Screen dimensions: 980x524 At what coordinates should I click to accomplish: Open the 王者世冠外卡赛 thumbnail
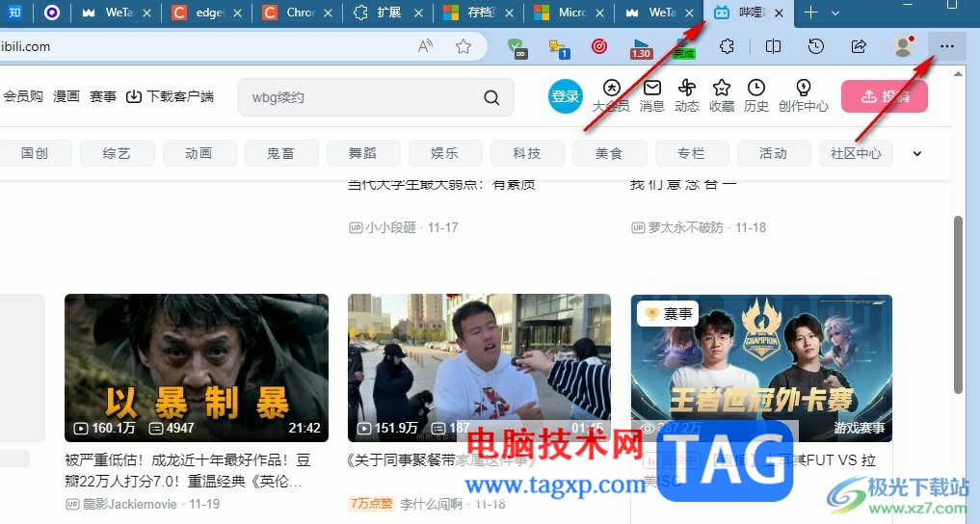click(x=761, y=368)
